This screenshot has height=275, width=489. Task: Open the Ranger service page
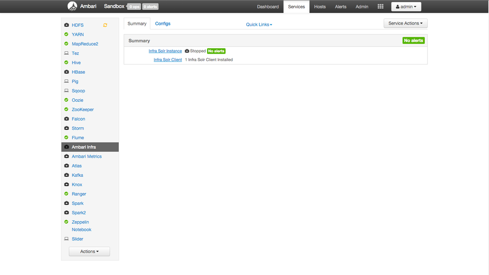pos(79,194)
